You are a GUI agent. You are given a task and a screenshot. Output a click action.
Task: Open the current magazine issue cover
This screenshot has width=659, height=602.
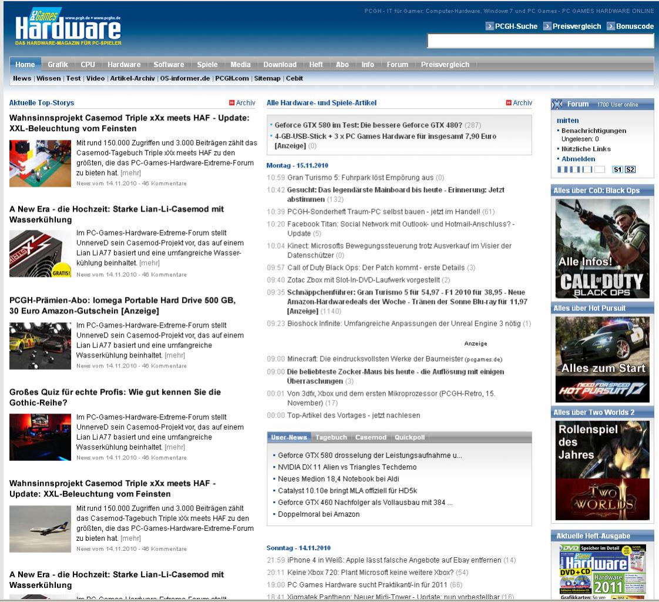(x=602, y=571)
